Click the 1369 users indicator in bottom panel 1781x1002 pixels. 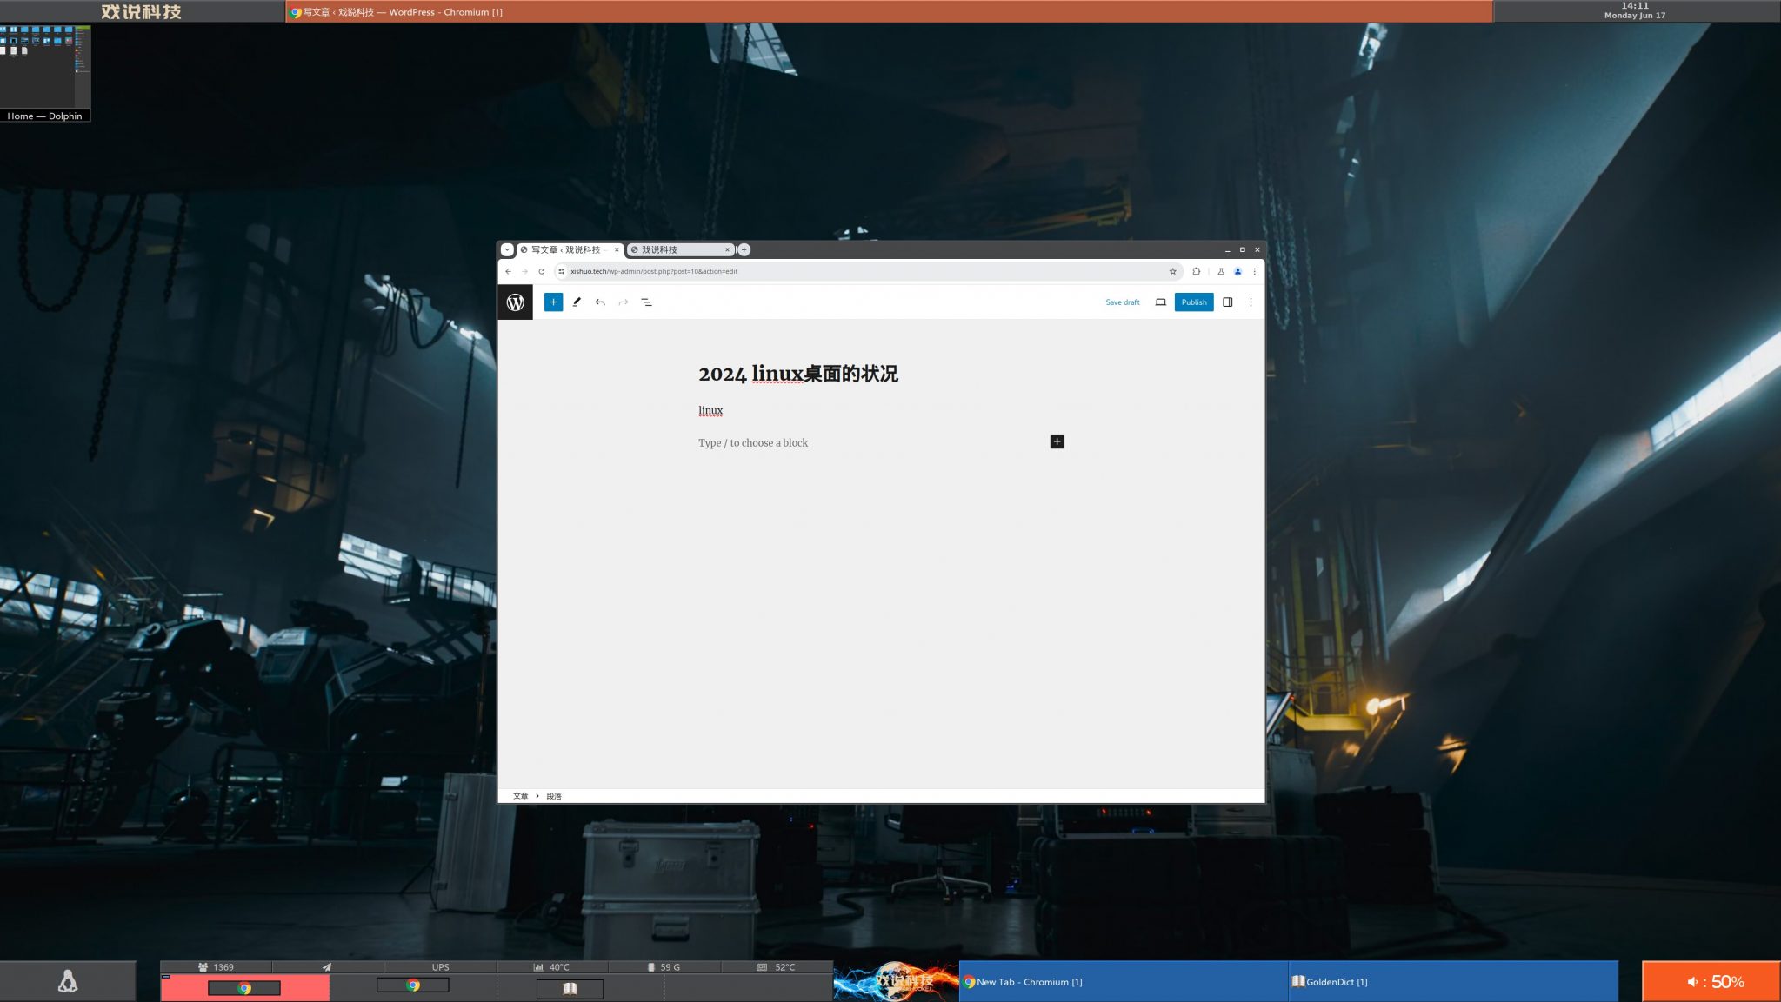pyautogui.click(x=216, y=966)
